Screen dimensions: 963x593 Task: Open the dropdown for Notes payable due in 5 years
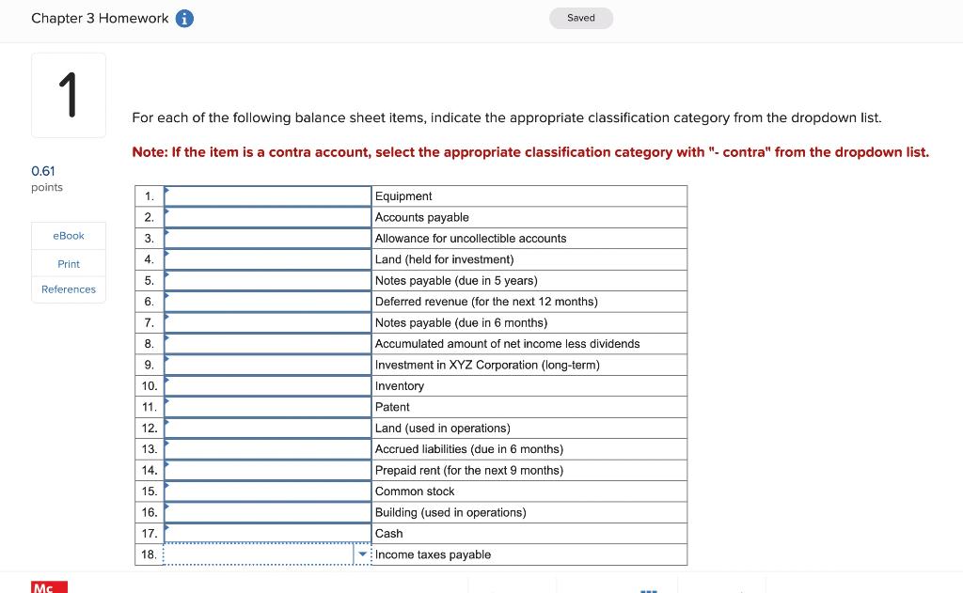coord(267,280)
